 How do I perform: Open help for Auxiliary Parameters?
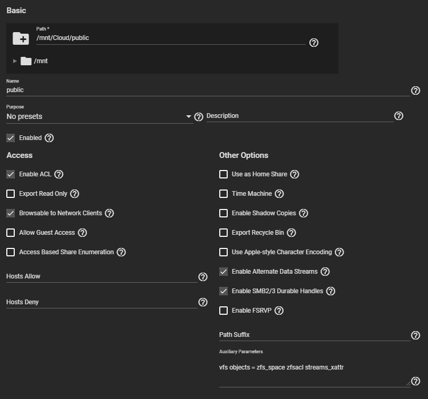pos(415,381)
